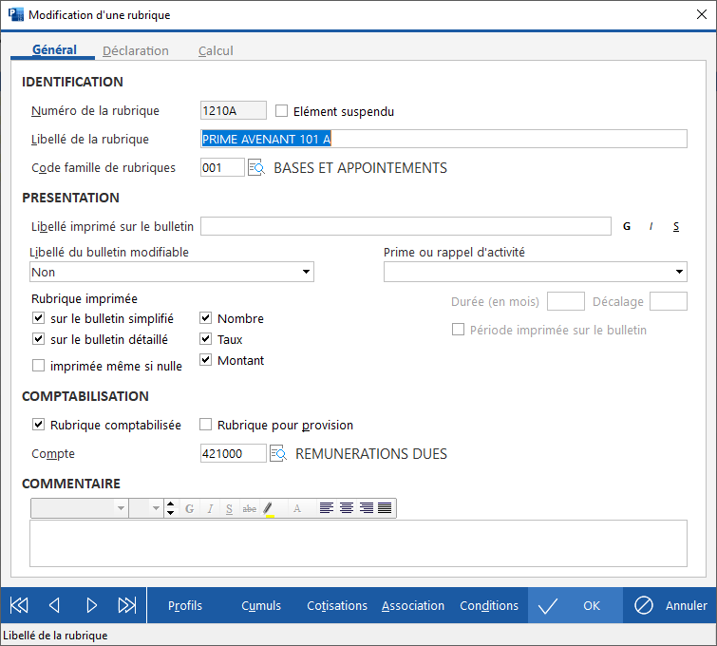Enable the Elément suspendu checkbox
Image resolution: width=717 pixels, height=646 pixels.
[x=281, y=111]
